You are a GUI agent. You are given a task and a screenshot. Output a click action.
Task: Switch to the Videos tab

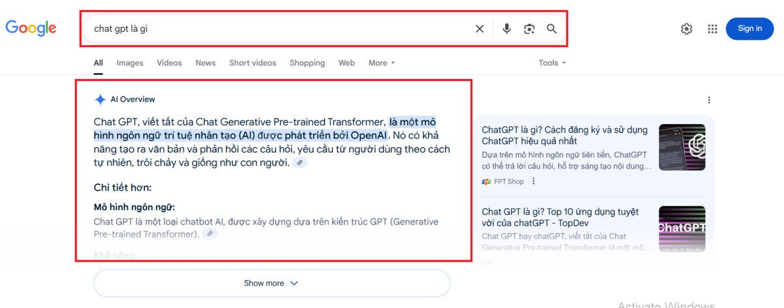click(169, 63)
